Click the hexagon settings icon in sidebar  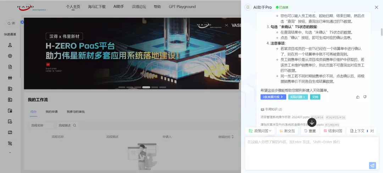pos(10,56)
